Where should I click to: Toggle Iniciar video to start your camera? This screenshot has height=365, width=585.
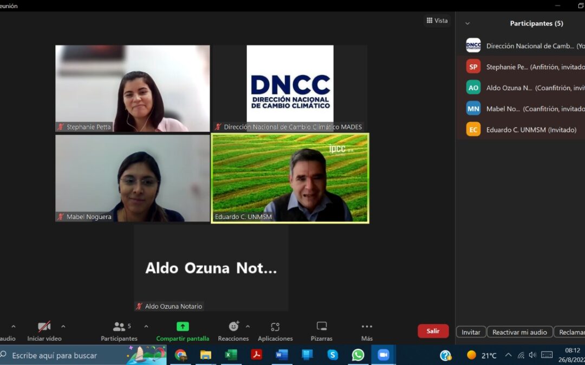pyautogui.click(x=43, y=331)
